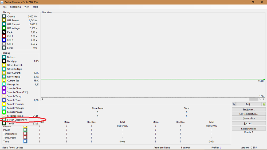Click the pause live view icon
The image size is (267, 150).
tap(264, 104)
